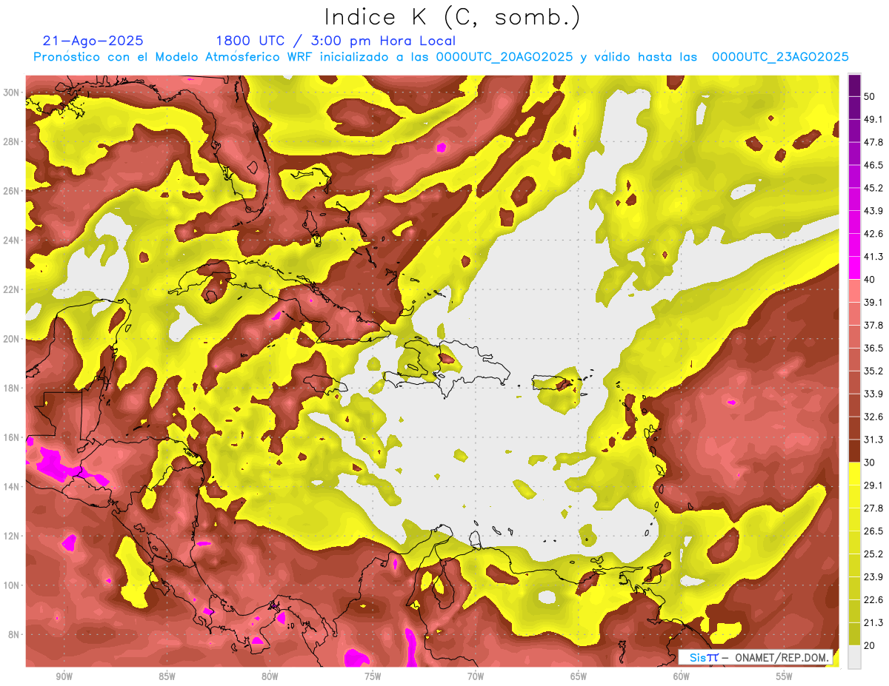Click the colorbar value "22.6"

pos(873,599)
